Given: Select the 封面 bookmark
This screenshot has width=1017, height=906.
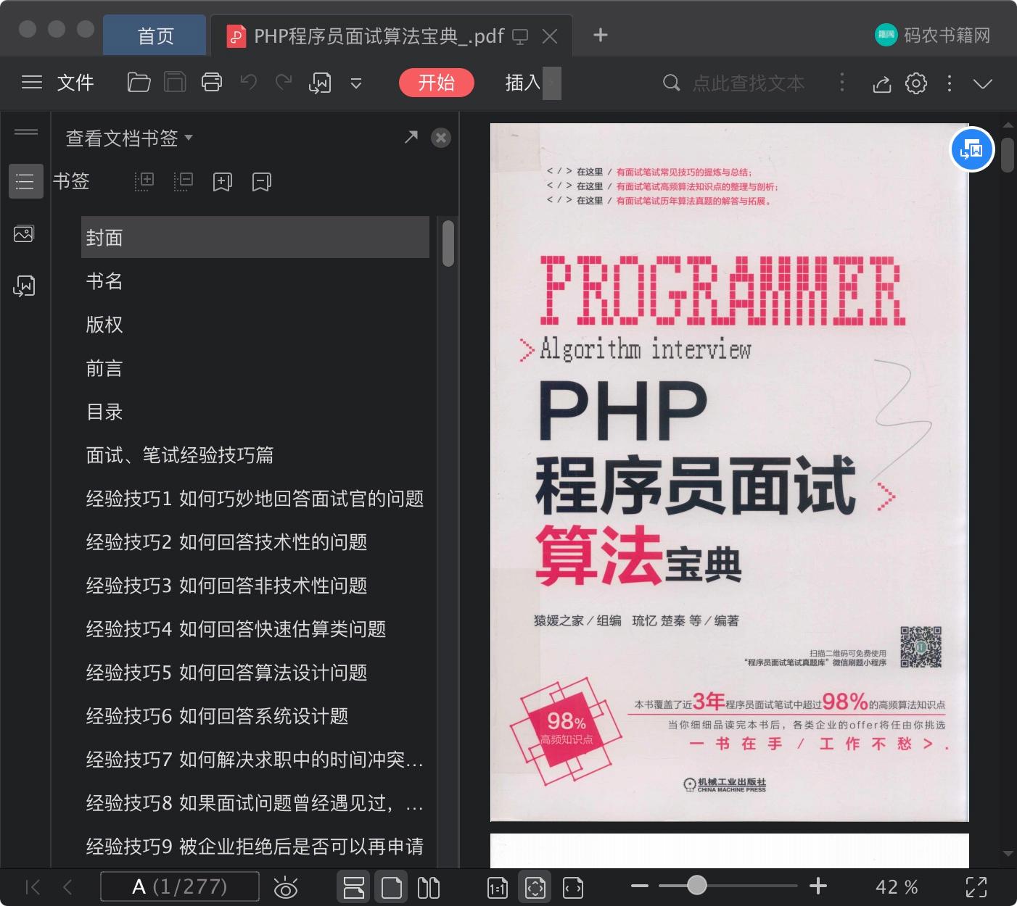Looking at the screenshot, I should point(255,237).
